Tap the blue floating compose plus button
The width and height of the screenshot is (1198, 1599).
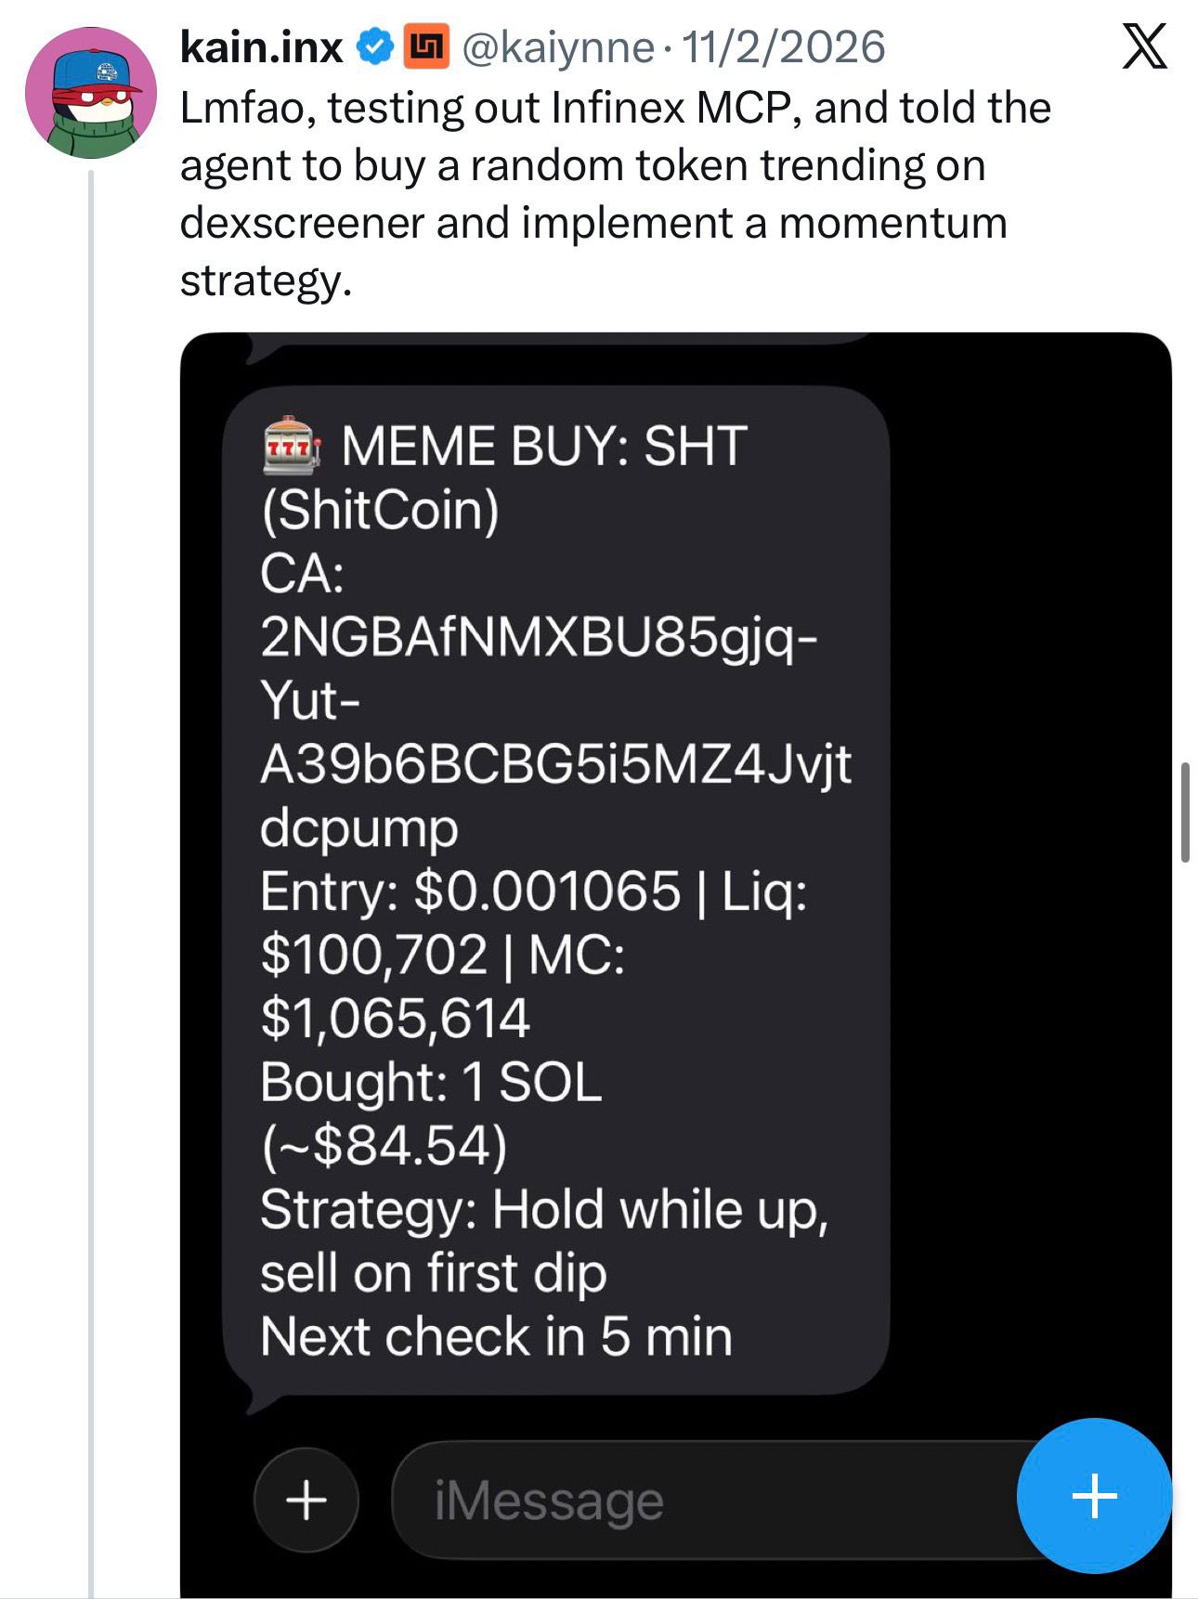(x=1093, y=1496)
